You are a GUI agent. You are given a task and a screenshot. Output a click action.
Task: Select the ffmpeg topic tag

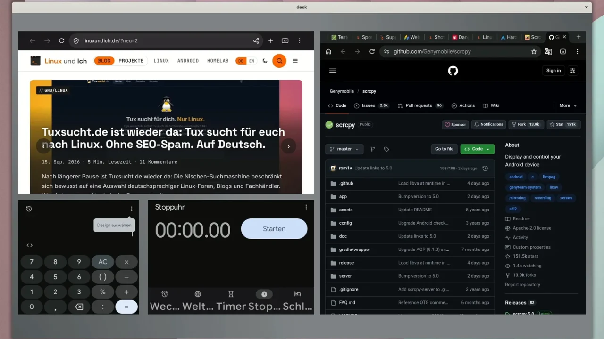(x=549, y=177)
